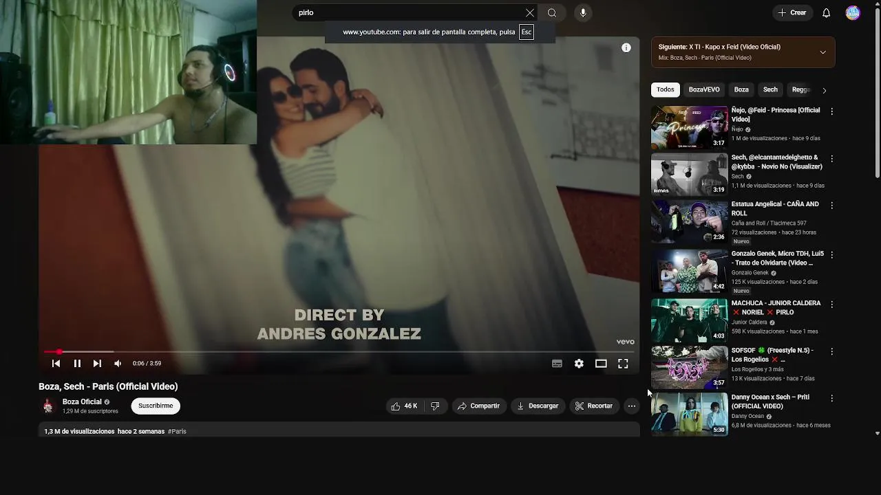Screen dimensions: 881x495
Task: Open options for Novio No video
Action: coord(831,159)
